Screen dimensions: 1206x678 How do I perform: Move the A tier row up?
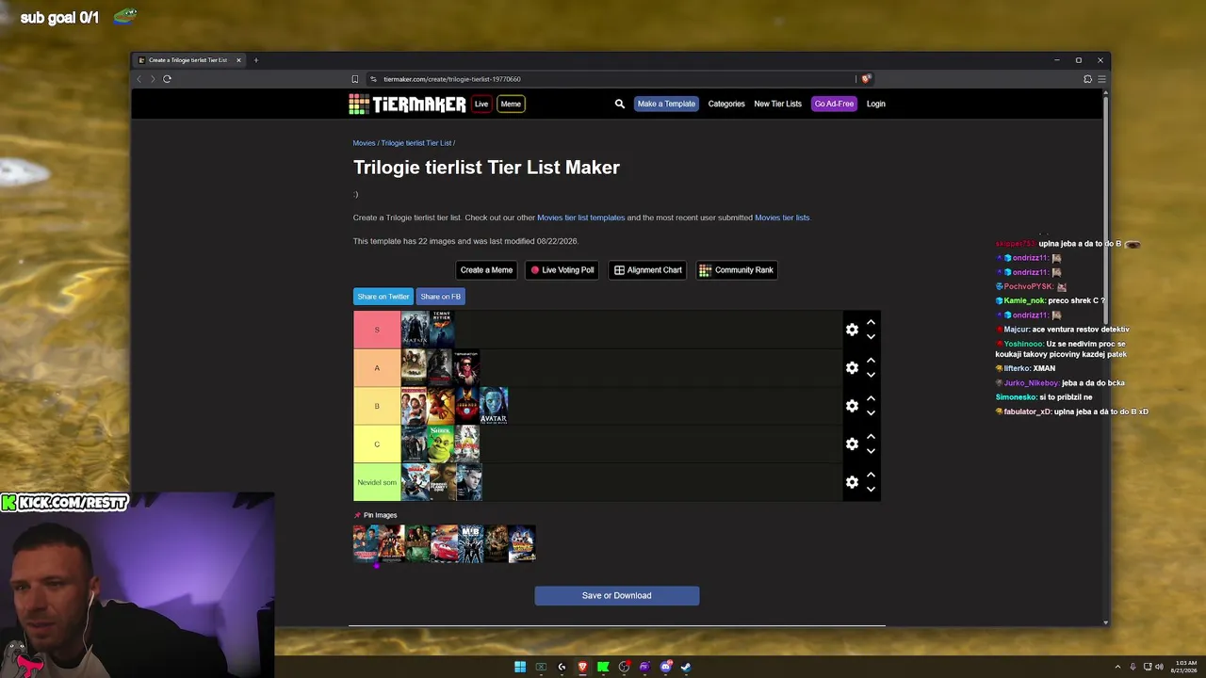(871, 361)
